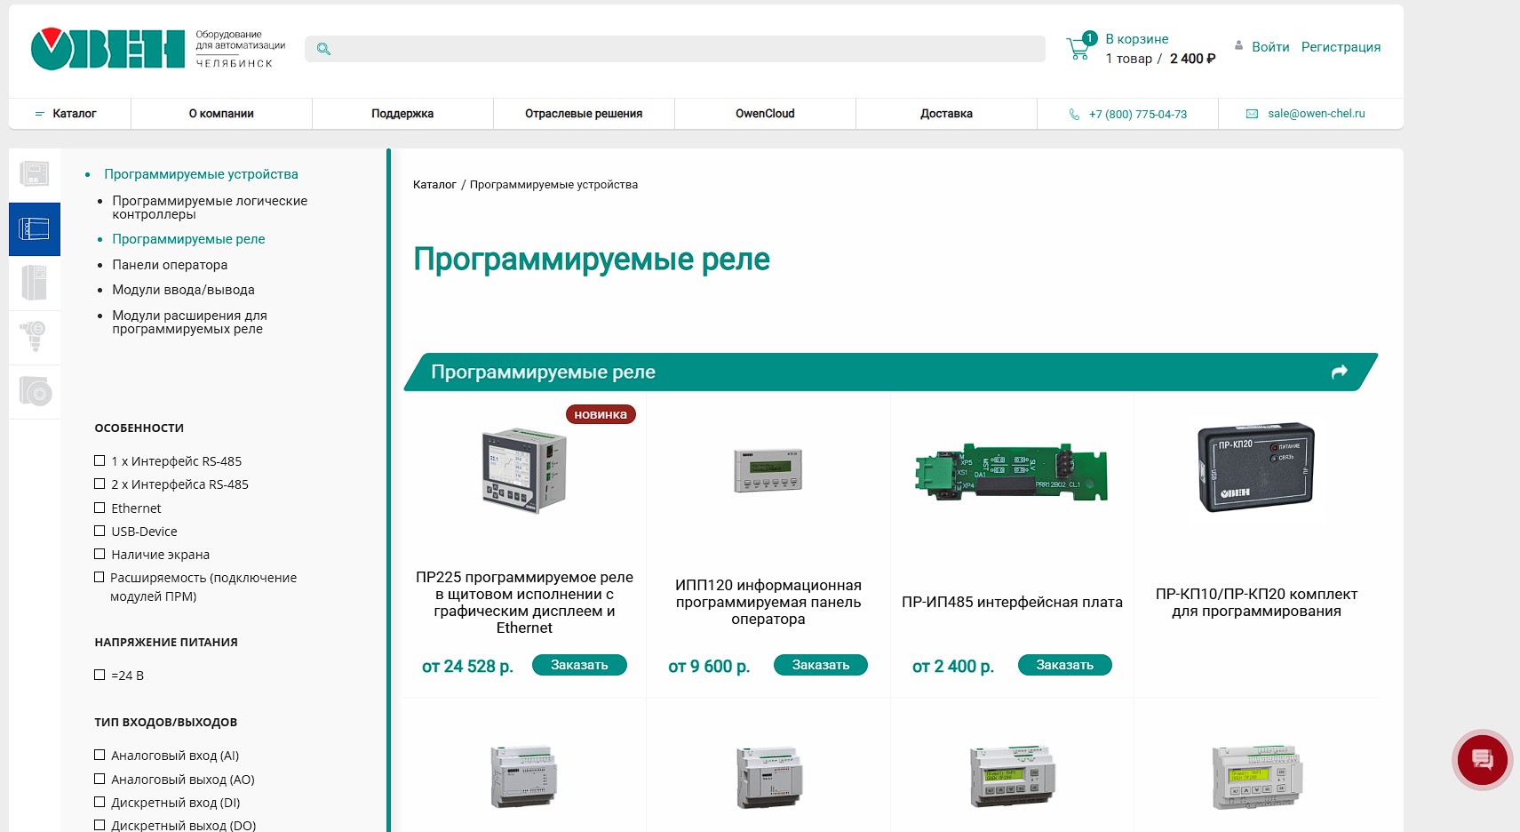Viewport: 1520px width, 832px height.
Task: Open the first relay image in second row
Action: click(524, 776)
